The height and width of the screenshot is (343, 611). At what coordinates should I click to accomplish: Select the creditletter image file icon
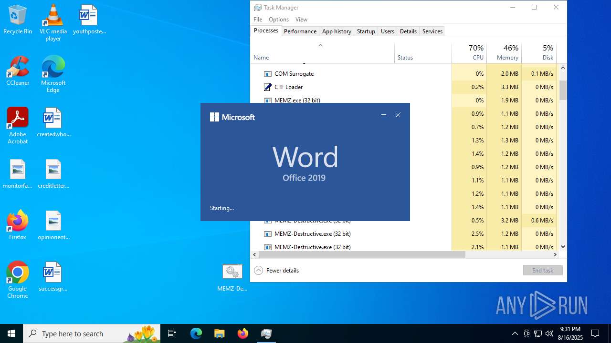point(53,174)
